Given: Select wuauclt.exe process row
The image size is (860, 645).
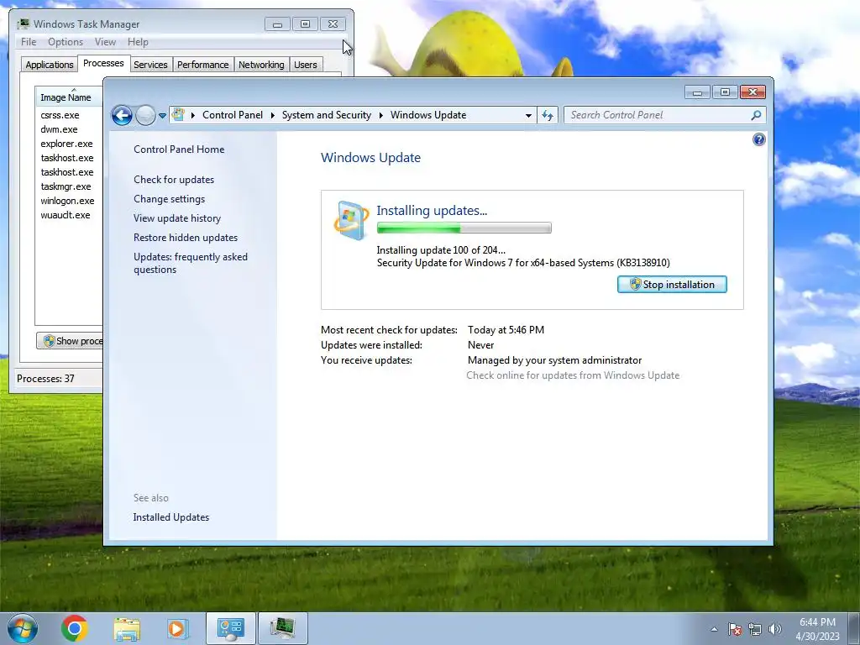Looking at the screenshot, I should pyautogui.click(x=70, y=215).
